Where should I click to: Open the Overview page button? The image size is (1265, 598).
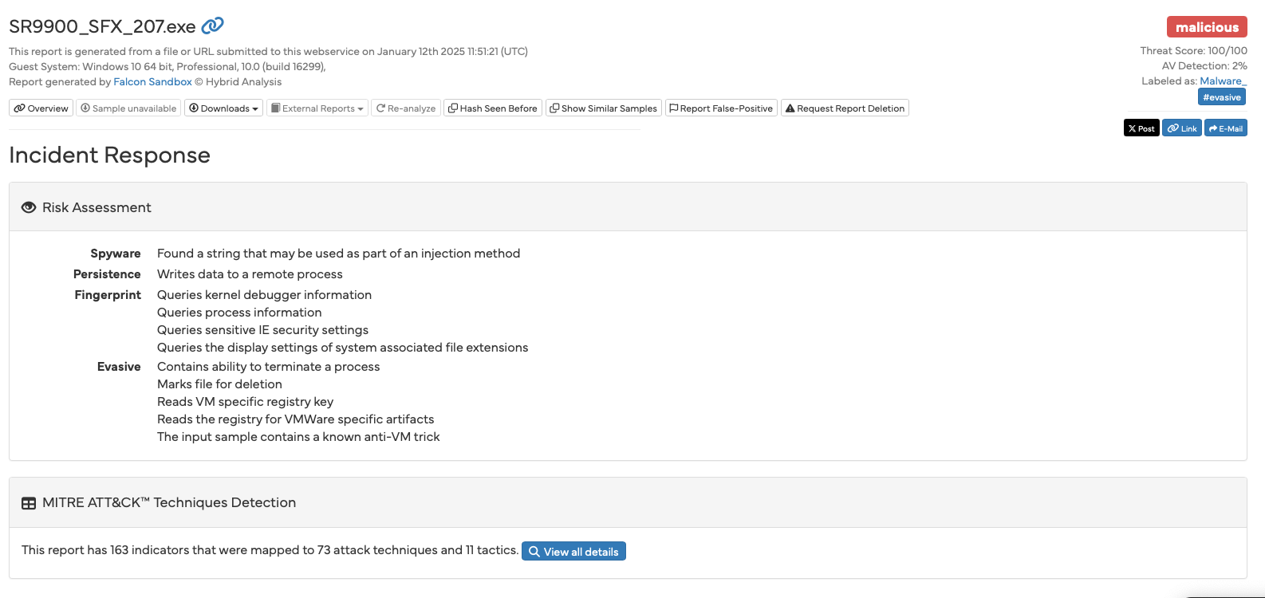coord(41,108)
